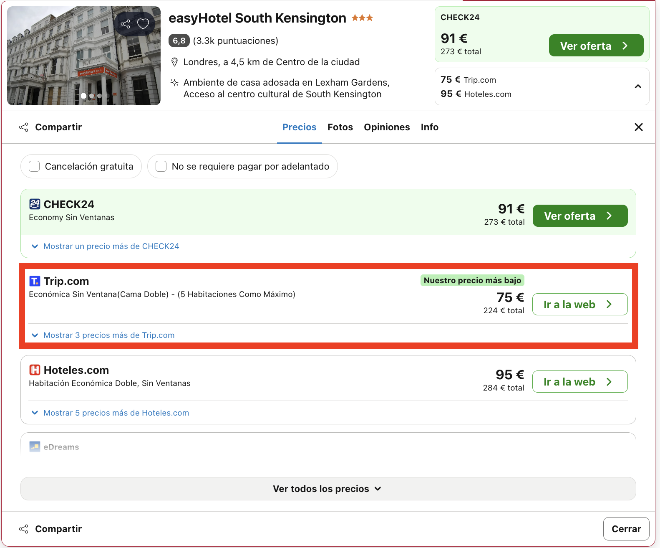Screen dimensions: 660x548
Task: Tick No se requiere pagar por adelantado
Action: 161,166
